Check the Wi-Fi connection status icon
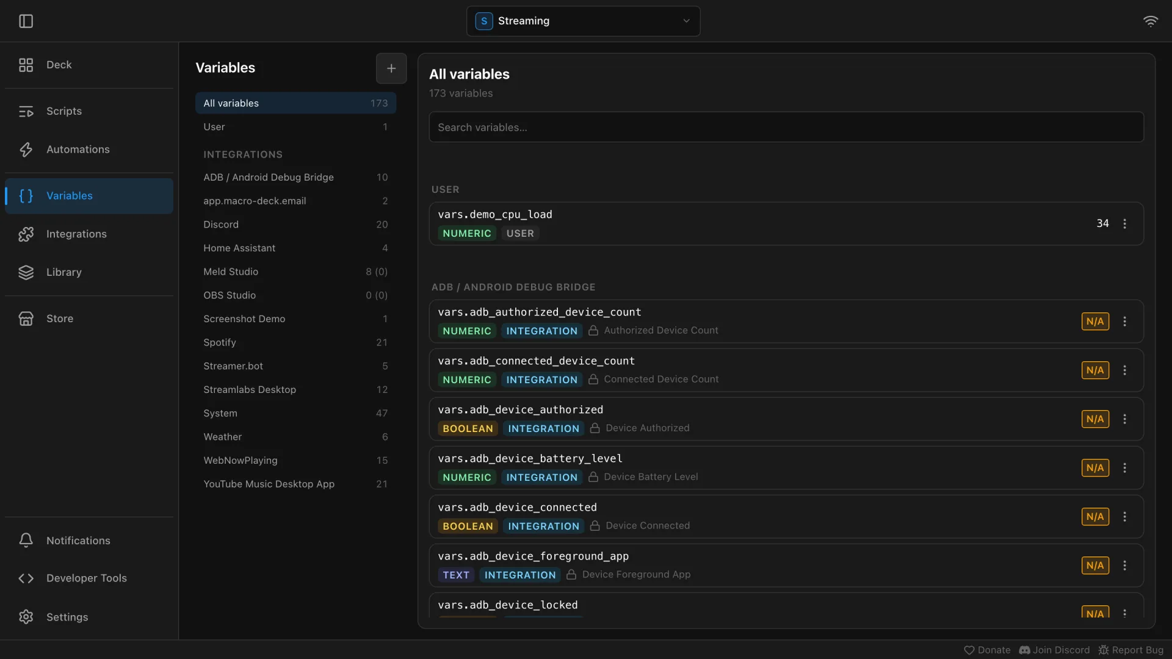The image size is (1172, 659). (x=1150, y=21)
